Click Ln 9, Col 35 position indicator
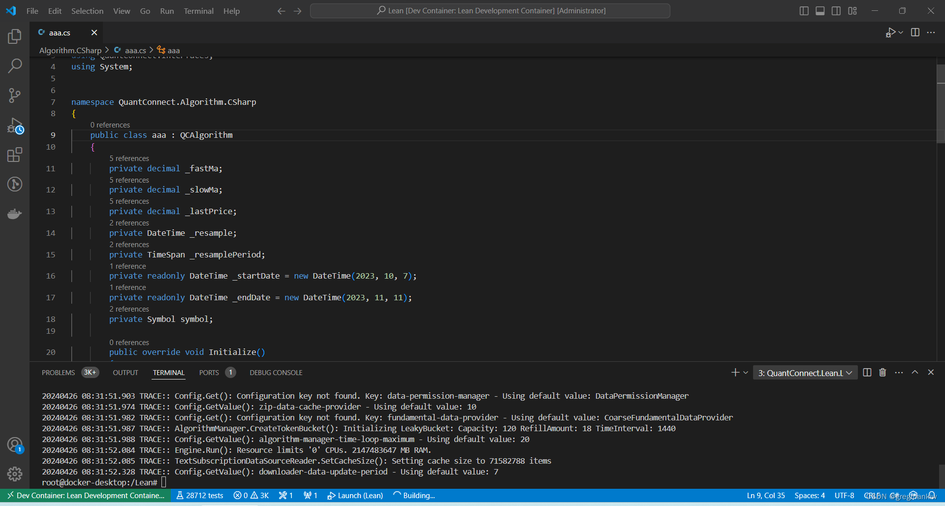Viewport: 945px width, 506px height. pyautogui.click(x=766, y=496)
